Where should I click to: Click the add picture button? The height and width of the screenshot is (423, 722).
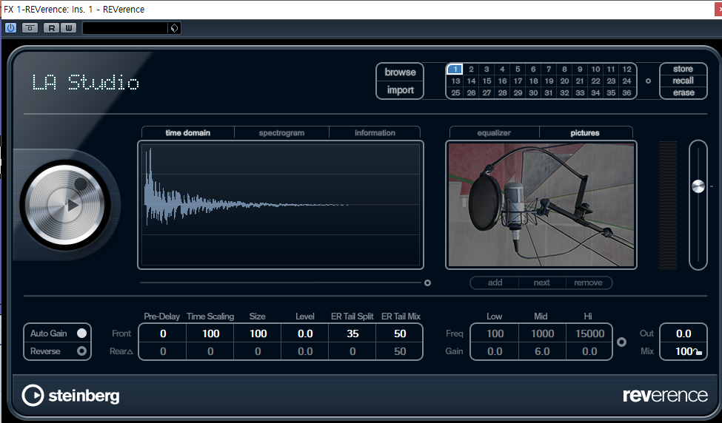[495, 282]
